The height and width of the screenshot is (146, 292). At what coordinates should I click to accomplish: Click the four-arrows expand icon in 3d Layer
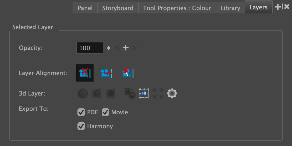[158, 93]
